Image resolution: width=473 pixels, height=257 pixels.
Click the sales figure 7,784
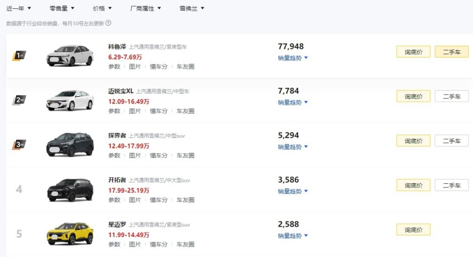point(288,91)
